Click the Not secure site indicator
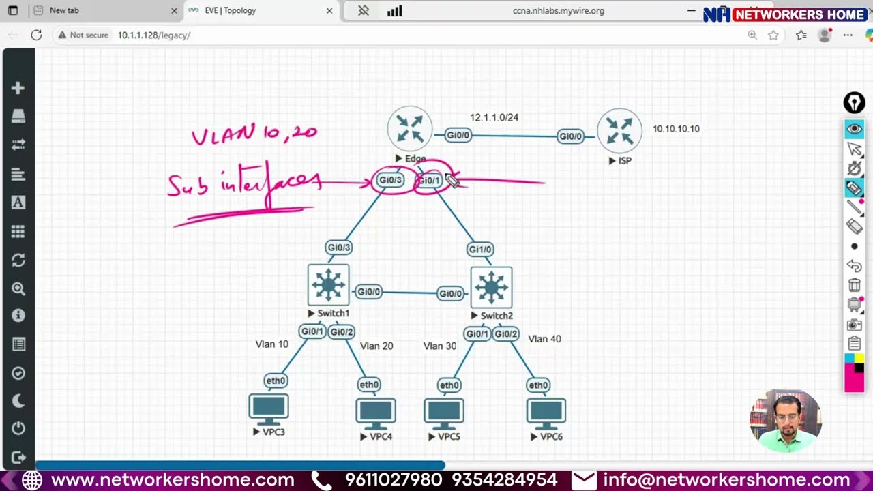The image size is (873, 491). (83, 35)
